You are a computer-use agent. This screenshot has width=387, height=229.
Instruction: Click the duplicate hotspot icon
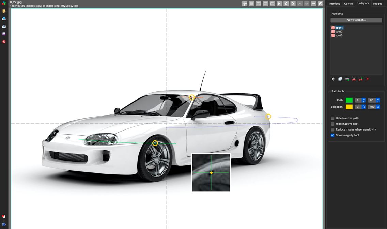340,79
